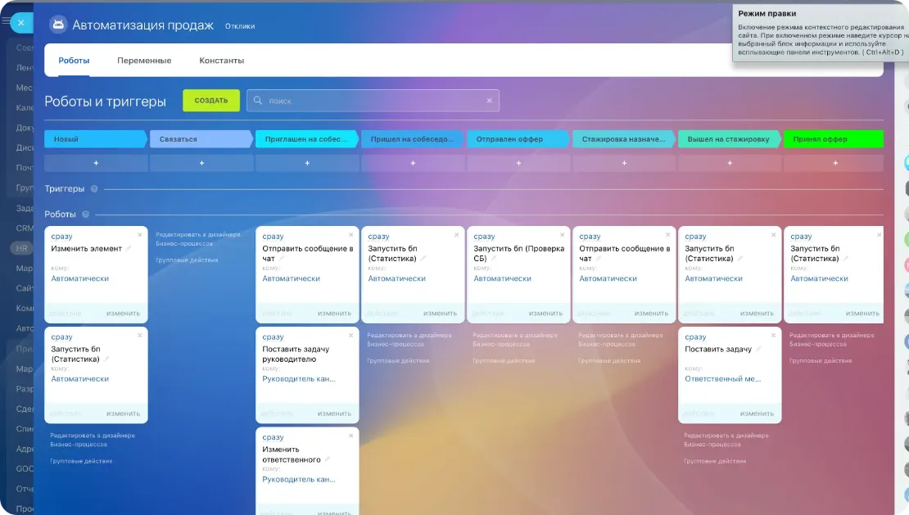The width and height of the screenshot is (909, 515).
Task: Click the plus under Отправлен оффер stage
Action: pos(518,164)
